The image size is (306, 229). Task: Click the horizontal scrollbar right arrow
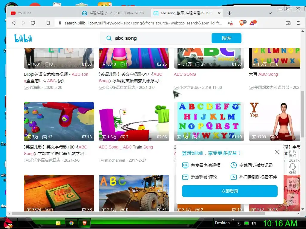[x=298, y=213]
